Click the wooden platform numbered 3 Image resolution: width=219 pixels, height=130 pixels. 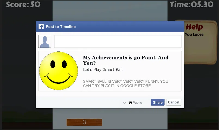(84, 122)
